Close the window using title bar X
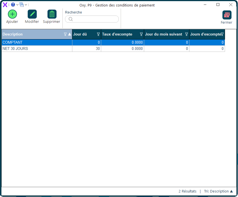This screenshot has height=197, width=238. click(231, 5)
